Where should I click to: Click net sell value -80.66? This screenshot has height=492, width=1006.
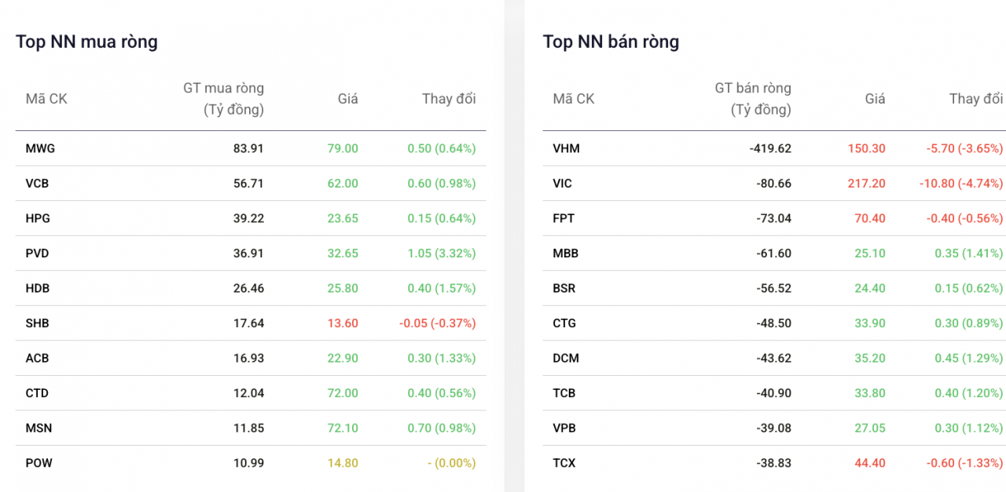(773, 184)
